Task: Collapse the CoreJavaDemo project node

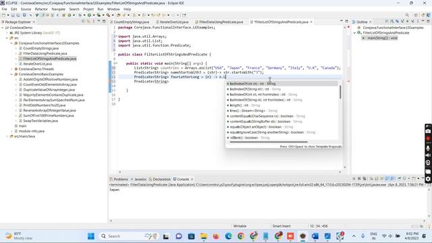Action: (3, 28)
